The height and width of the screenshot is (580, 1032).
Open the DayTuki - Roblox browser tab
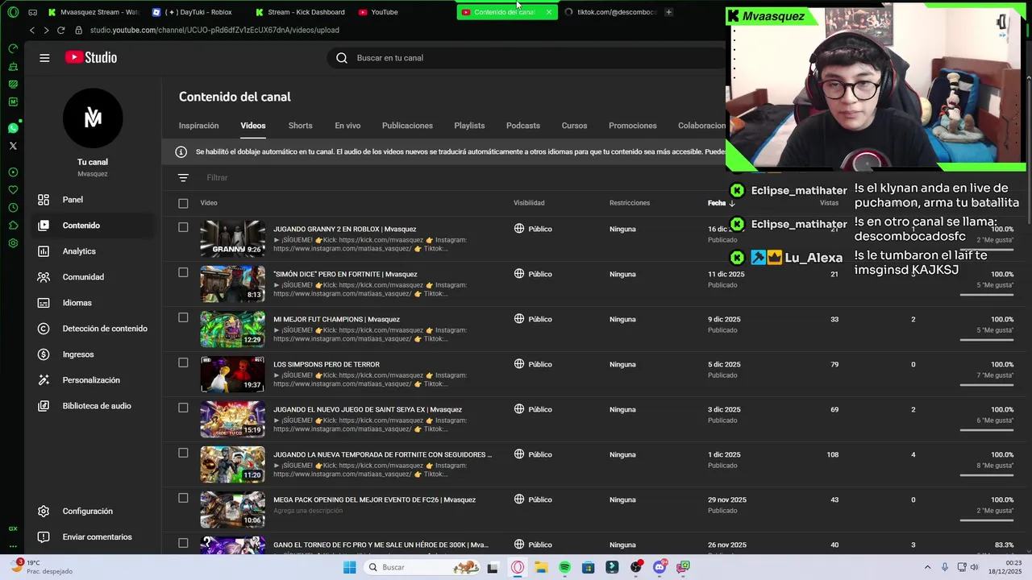(x=198, y=12)
